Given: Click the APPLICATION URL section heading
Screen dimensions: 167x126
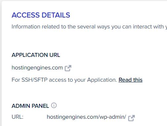Looking at the screenshot, I should tap(36, 55).
